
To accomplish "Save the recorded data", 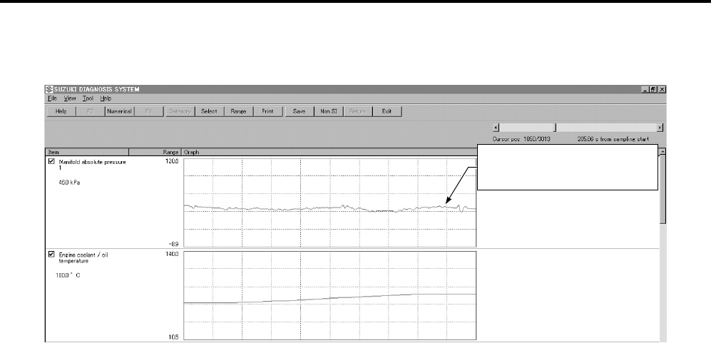I will coord(300,112).
